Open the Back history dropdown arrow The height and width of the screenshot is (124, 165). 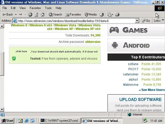coord(16,14)
